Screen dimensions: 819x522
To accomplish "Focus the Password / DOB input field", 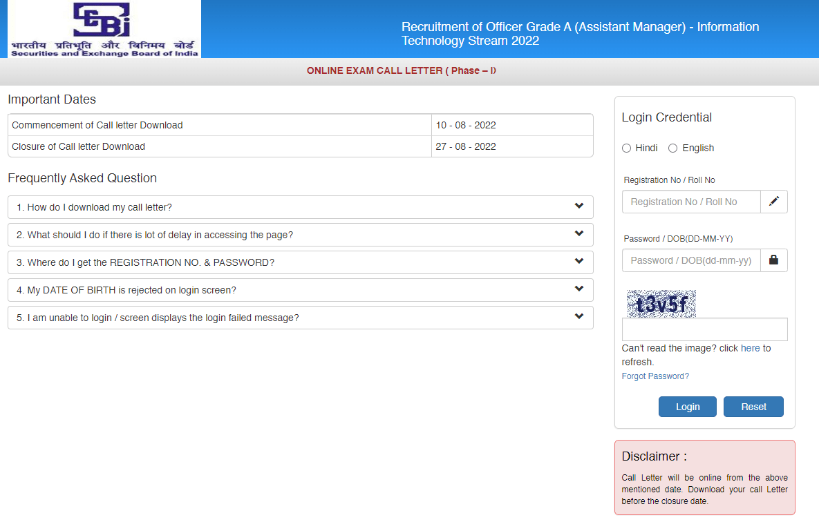I will pyautogui.click(x=691, y=260).
